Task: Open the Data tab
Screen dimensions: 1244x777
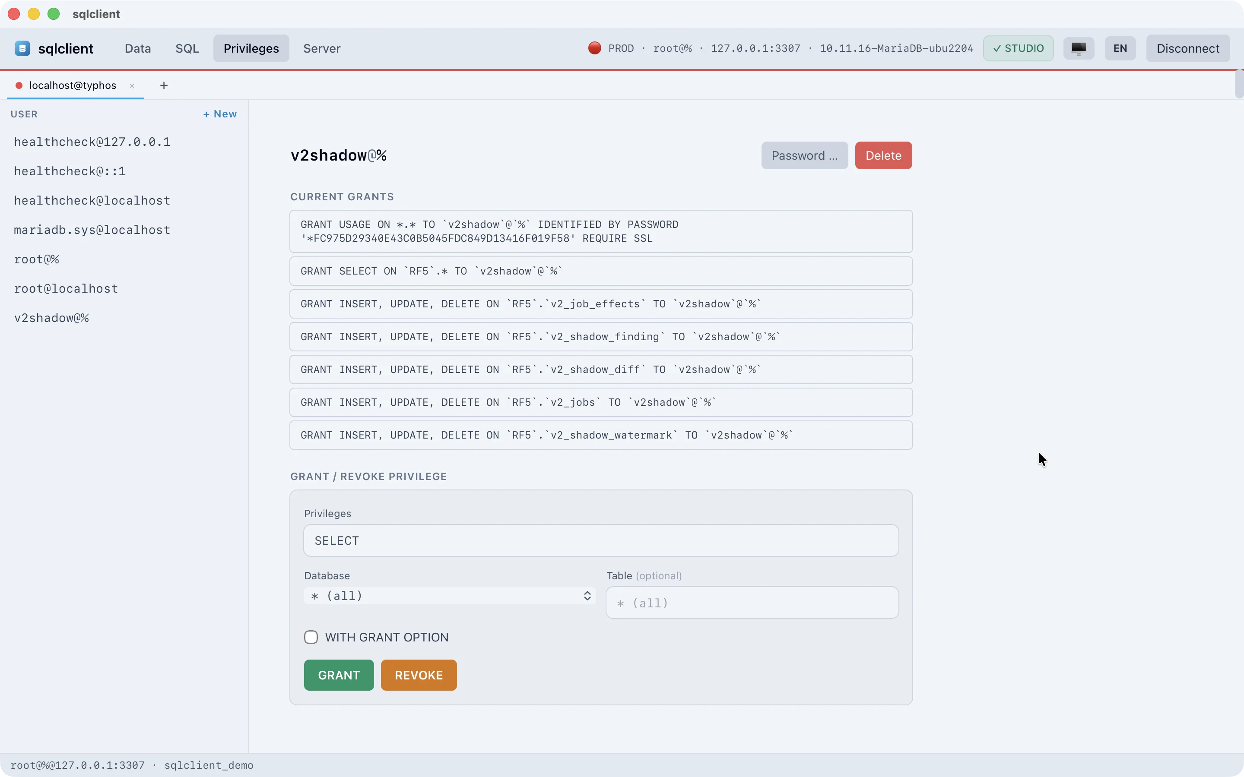Action: coord(138,48)
